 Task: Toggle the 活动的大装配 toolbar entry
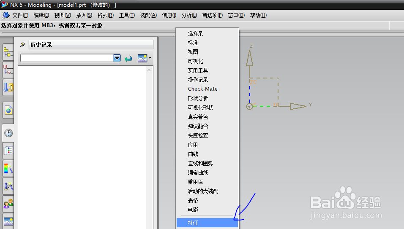(x=207, y=191)
